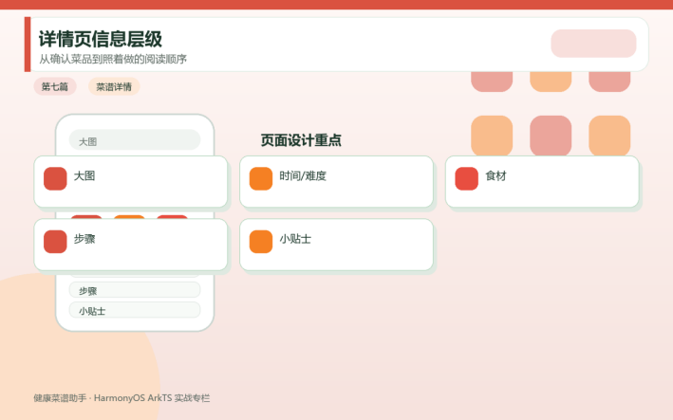Click the red square icon beside 食材

click(x=467, y=178)
